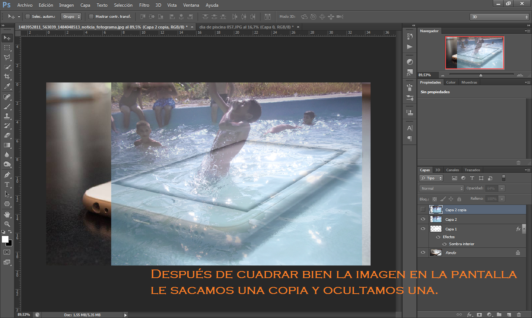
Task: Open status bar info arrow
Action: 126,315
